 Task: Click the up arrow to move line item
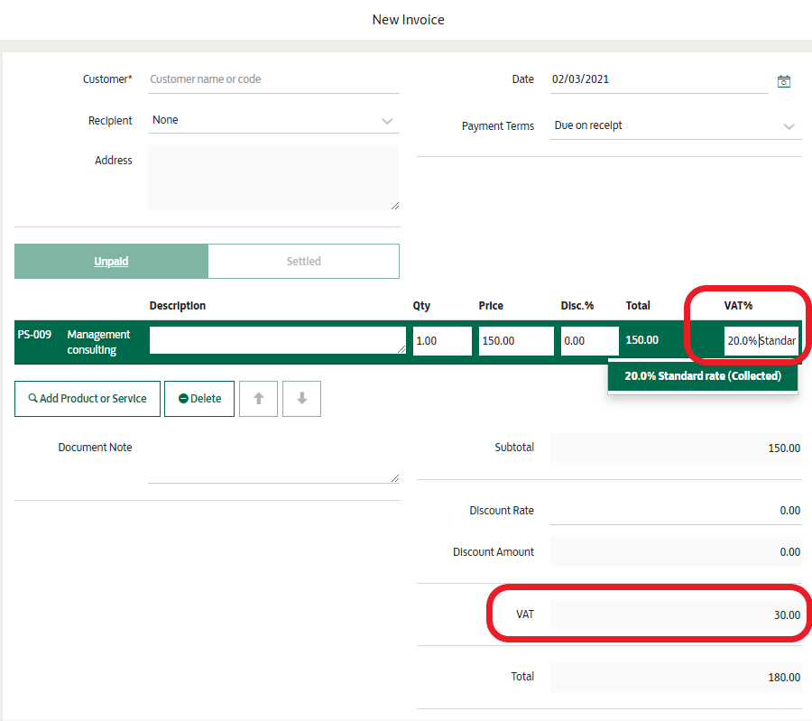(258, 398)
